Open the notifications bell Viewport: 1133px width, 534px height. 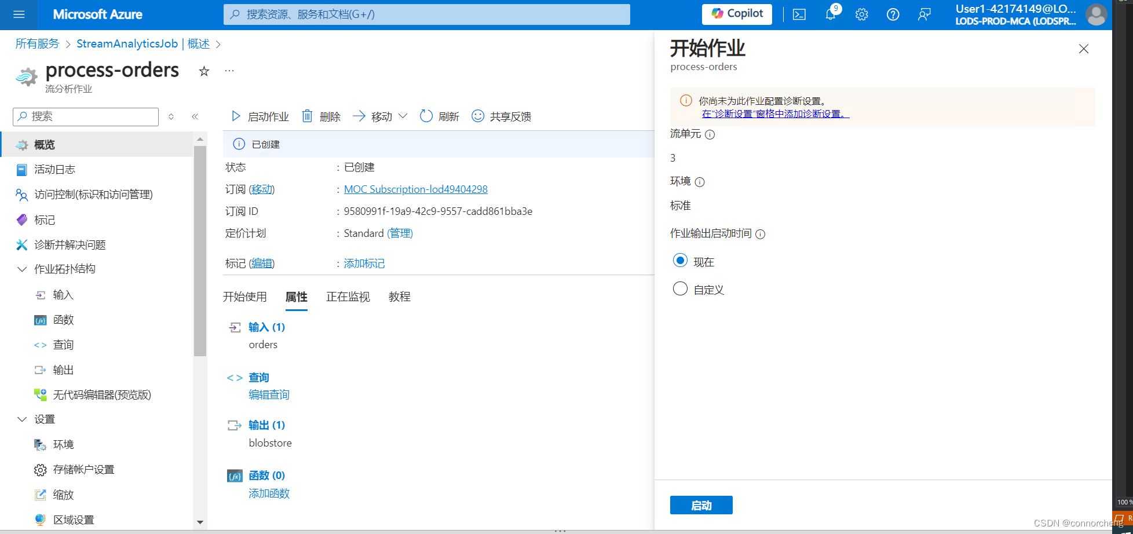click(831, 14)
